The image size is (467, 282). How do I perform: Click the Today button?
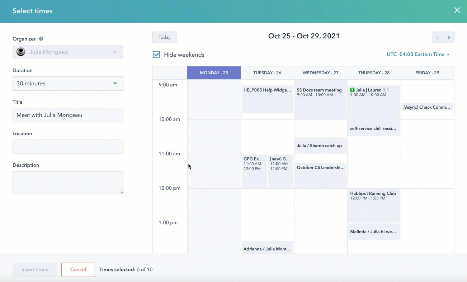point(164,37)
